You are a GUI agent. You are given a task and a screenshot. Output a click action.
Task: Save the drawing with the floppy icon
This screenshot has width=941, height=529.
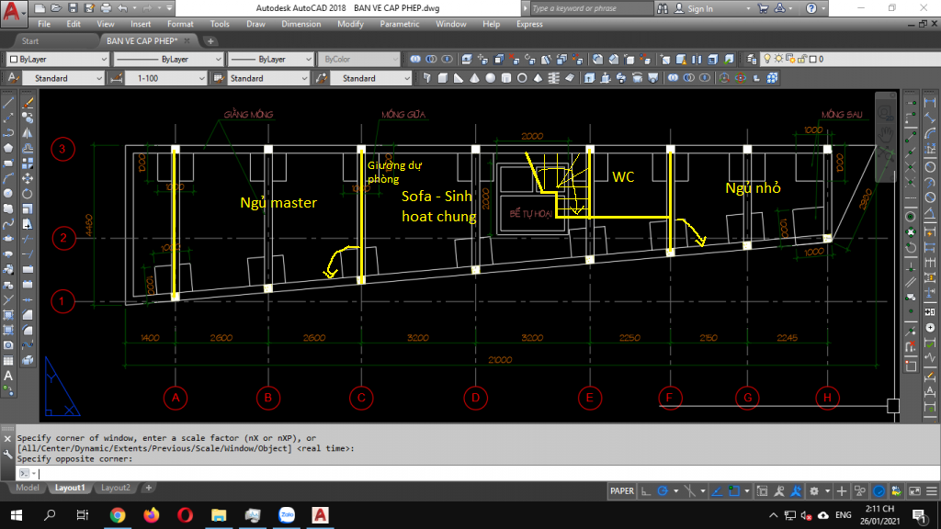click(73, 8)
